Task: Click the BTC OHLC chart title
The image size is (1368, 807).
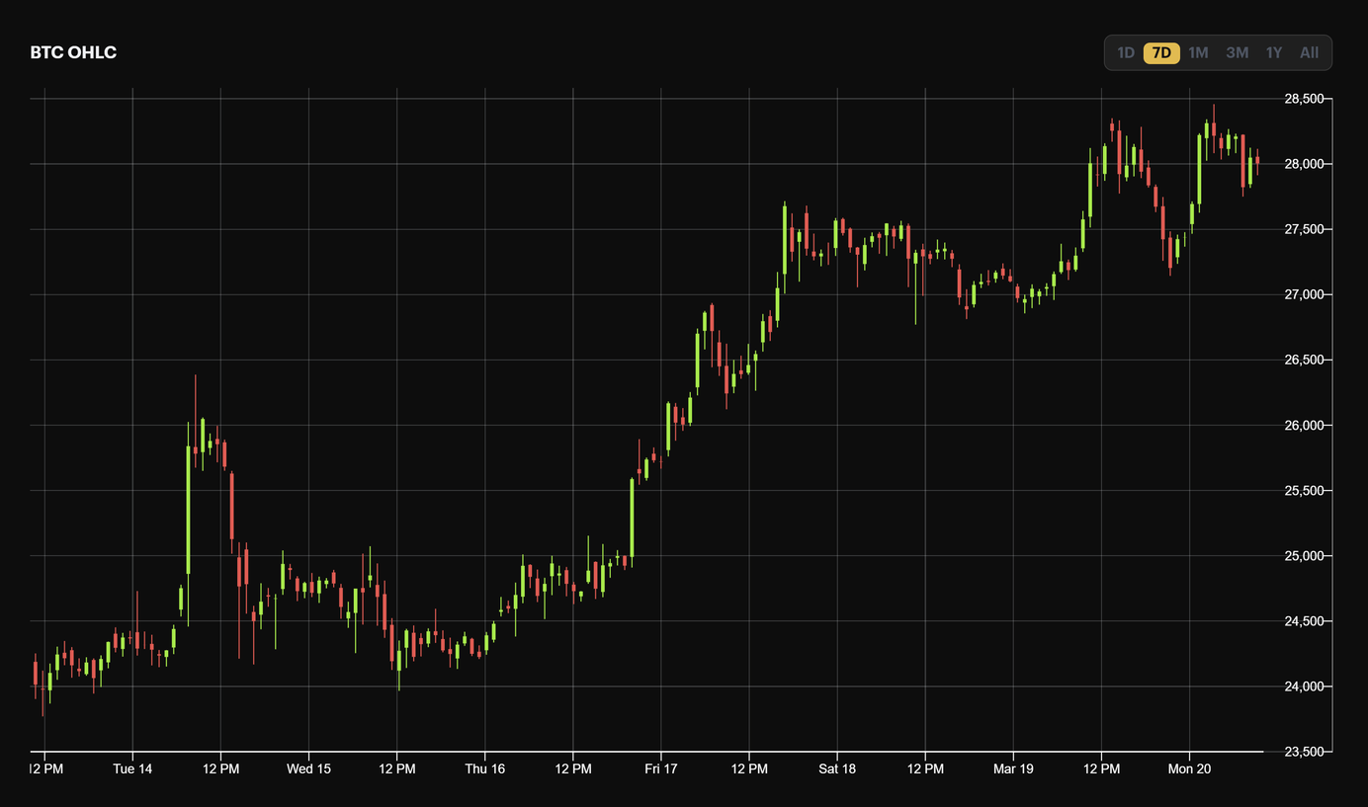Action: pos(73,52)
